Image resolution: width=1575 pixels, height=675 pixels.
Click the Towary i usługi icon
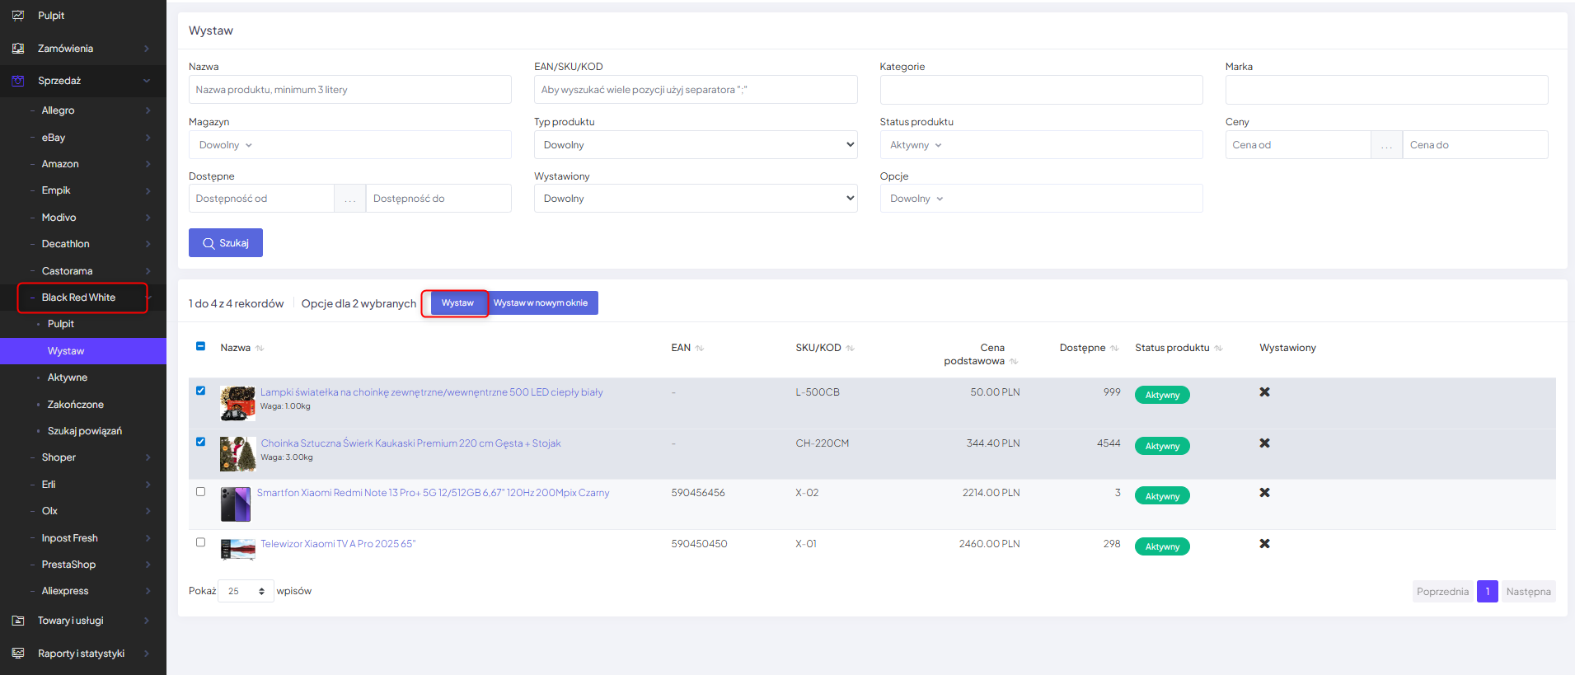point(18,621)
